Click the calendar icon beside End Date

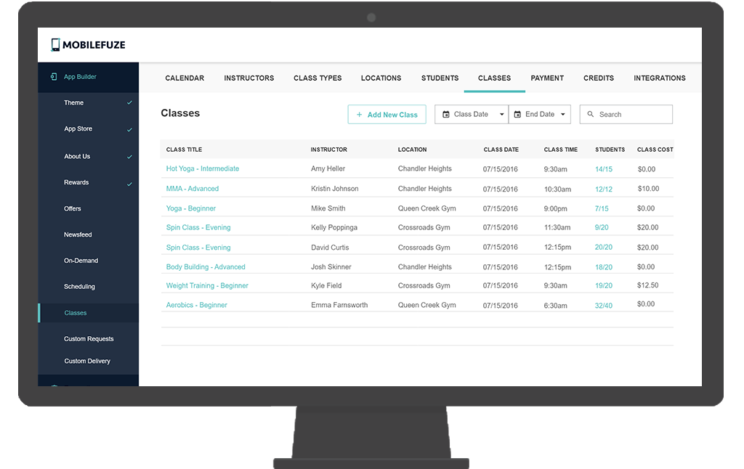click(517, 115)
